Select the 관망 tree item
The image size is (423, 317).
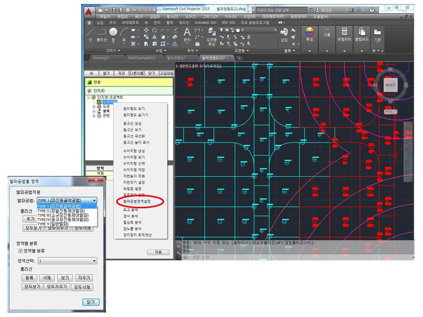coord(107,116)
